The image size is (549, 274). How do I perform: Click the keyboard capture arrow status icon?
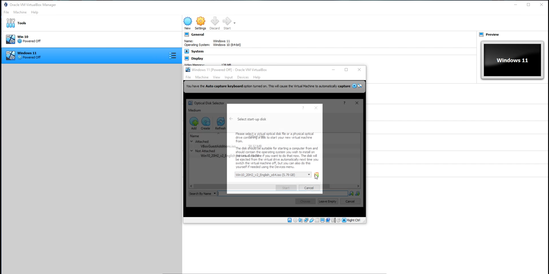(344, 220)
